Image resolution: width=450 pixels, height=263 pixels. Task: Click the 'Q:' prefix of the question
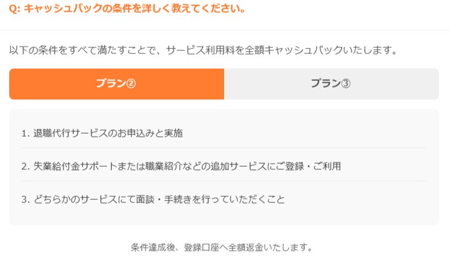coord(14,9)
